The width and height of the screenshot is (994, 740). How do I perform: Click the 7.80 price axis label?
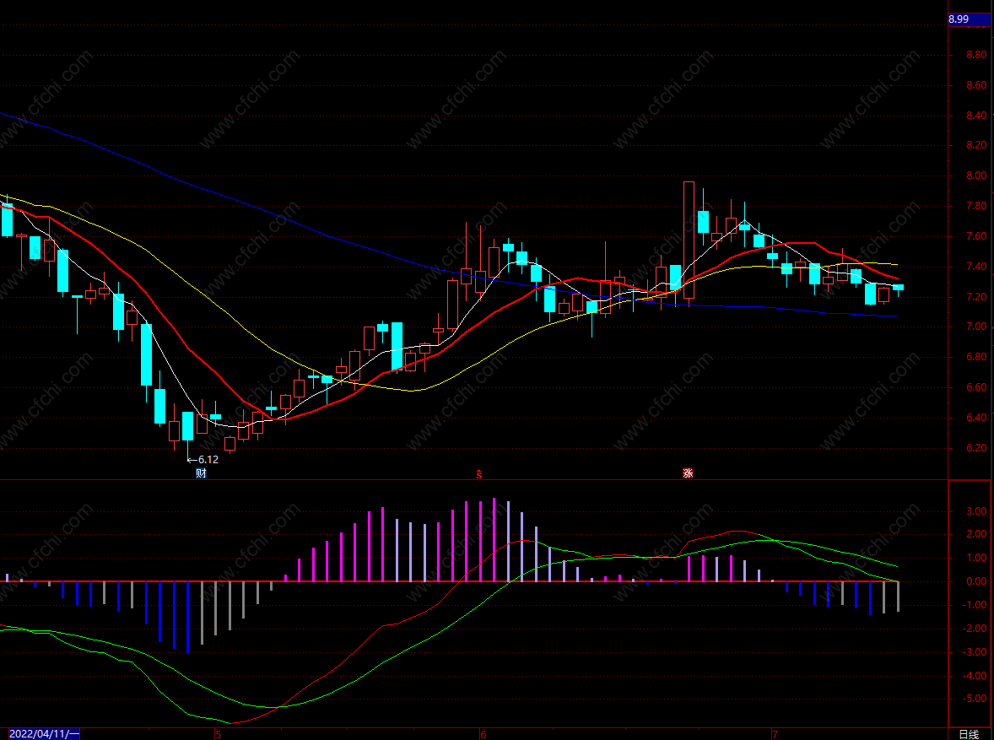click(976, 206)
